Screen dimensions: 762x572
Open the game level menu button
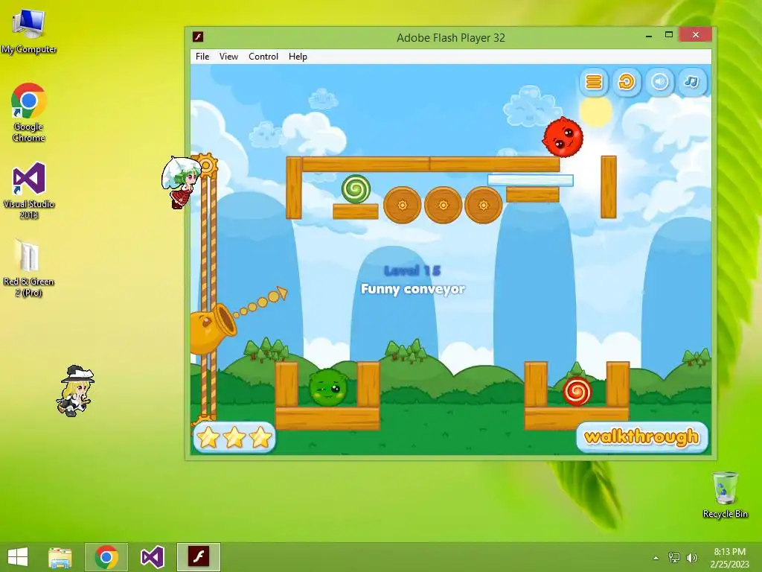coord(593,82)
